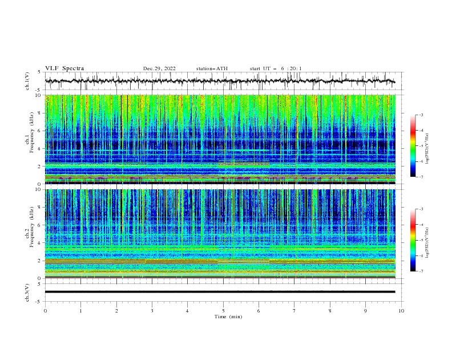Click the ch.3 flat black voltage trace
This screenshot has height=349, width=452.
pos(220,292)
